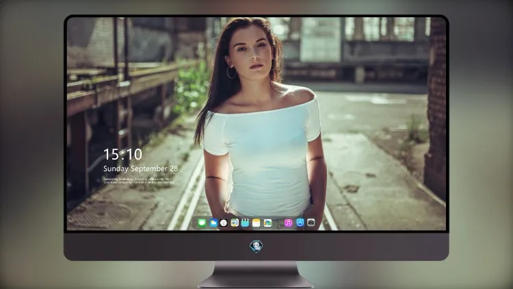Screen dimensions: 513x289
Task: Click the 'Sunday September 28' date text
Action: (x=141, y=168)
